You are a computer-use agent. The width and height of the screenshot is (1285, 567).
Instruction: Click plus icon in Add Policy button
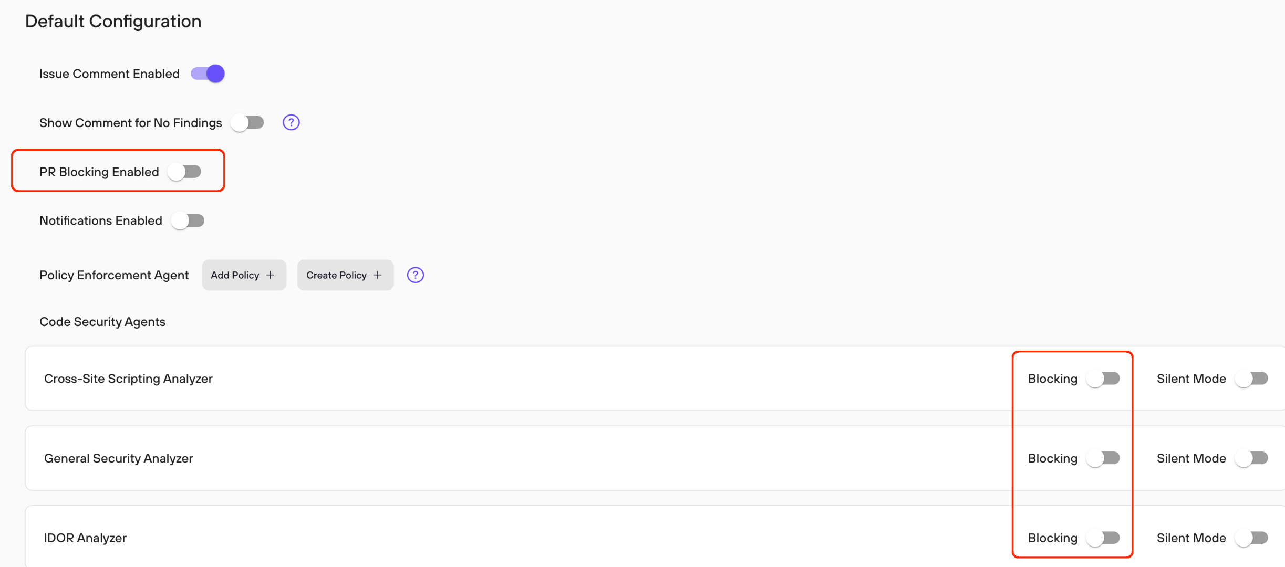(x=271, y=275)
